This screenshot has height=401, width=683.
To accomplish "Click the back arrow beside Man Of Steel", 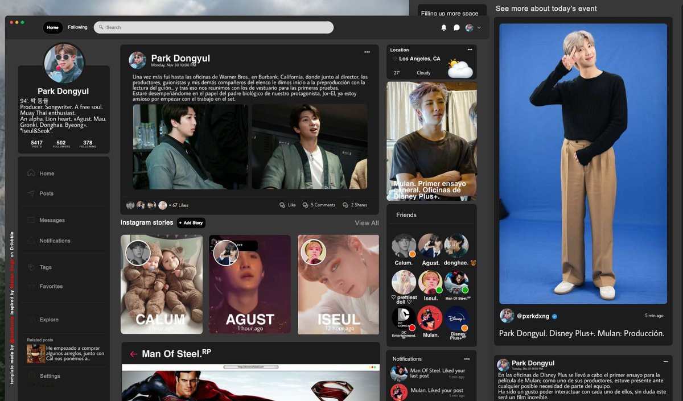I will coord(134,354).
